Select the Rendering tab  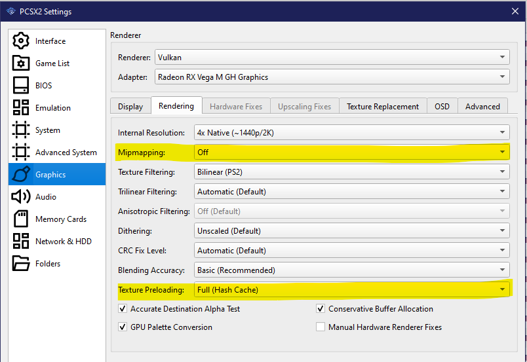(176, 106)
